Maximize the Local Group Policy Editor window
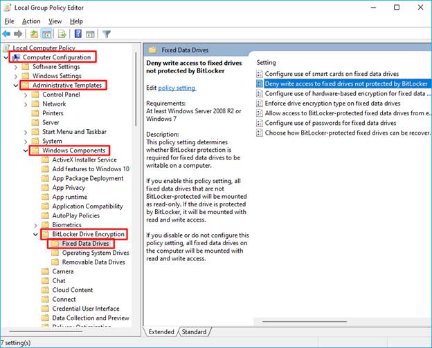432x348 pixels. click(397, 8)
